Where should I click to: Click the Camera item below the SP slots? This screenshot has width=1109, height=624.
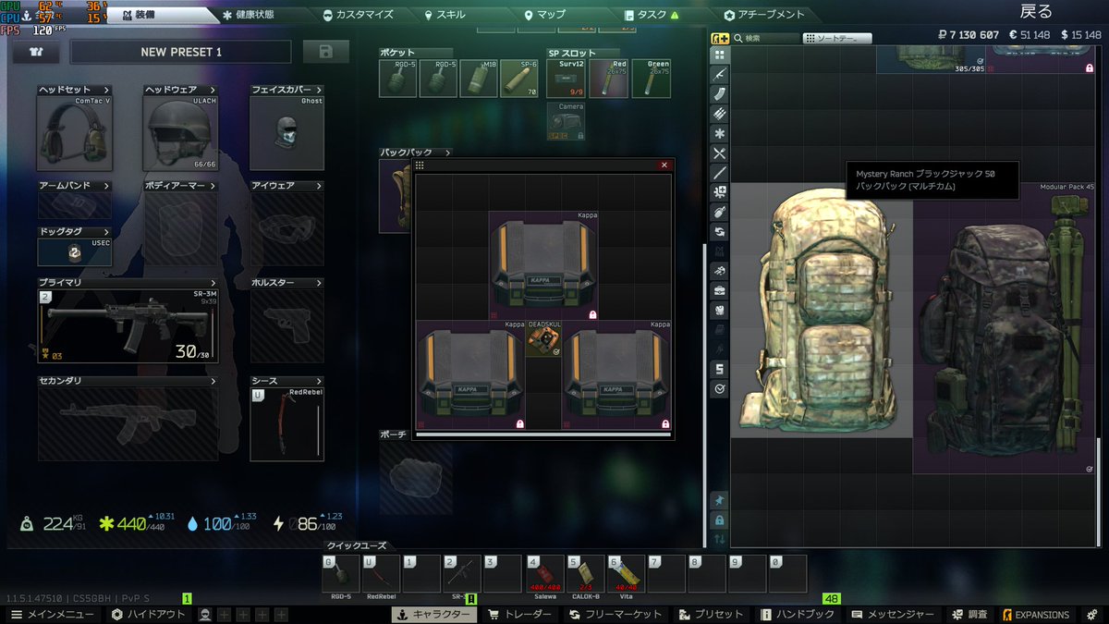click(567, 121)
